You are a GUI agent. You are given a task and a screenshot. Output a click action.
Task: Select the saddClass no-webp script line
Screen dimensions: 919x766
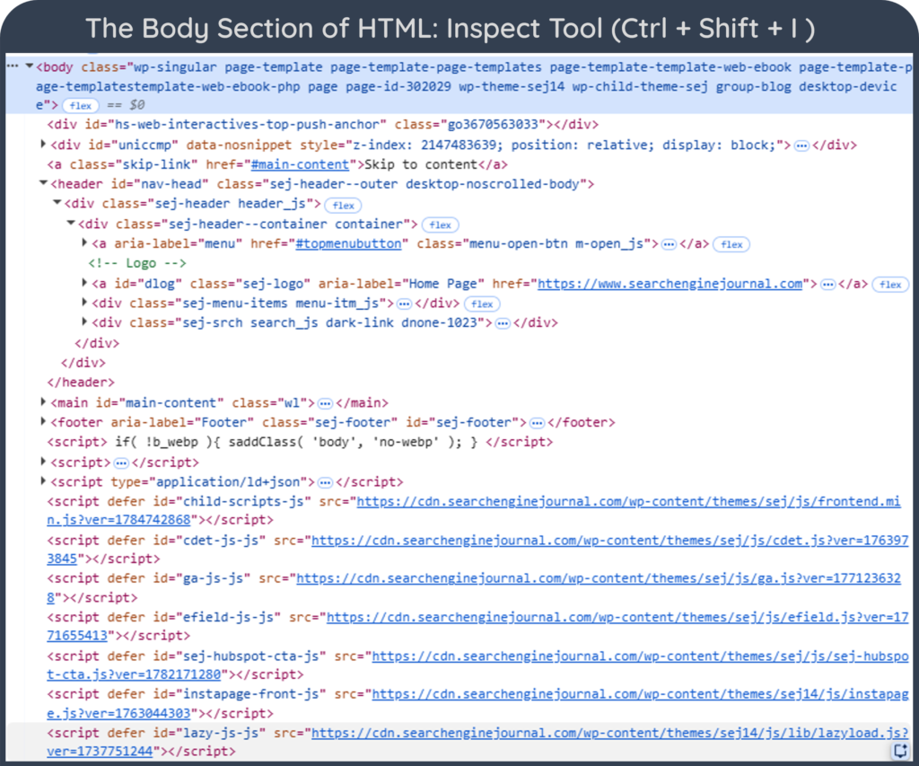pyautogui.click(x=300, y=442)
